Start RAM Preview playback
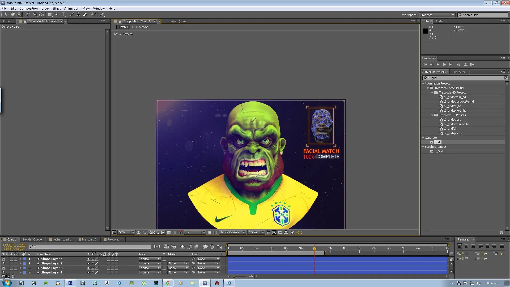The width and height of the screenshot is (510, 287). 472,65
